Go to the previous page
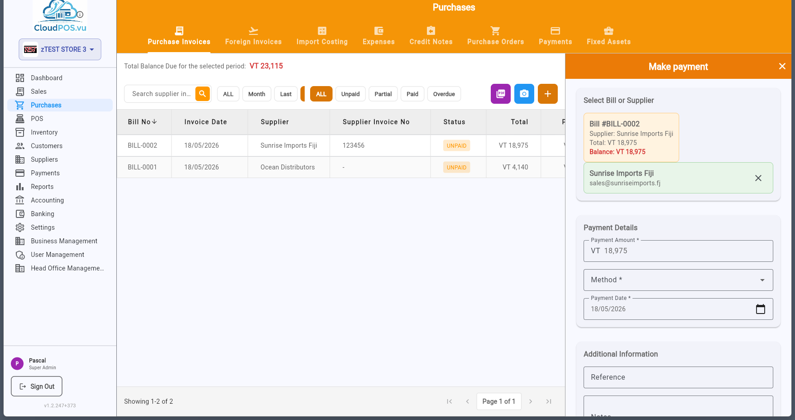This screenshot has height=420, width=795. click(x=467, y=401)
